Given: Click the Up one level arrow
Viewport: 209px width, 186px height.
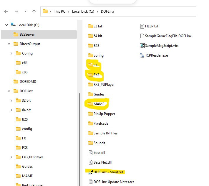Looking at the screenshot, I should 34,11.
